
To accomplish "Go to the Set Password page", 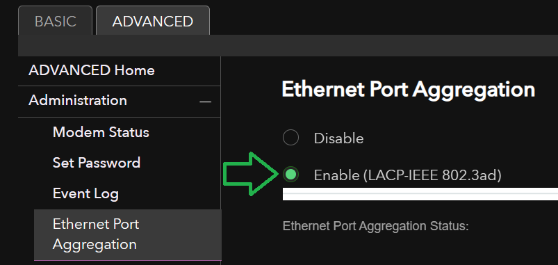I will tap(97, 163).
